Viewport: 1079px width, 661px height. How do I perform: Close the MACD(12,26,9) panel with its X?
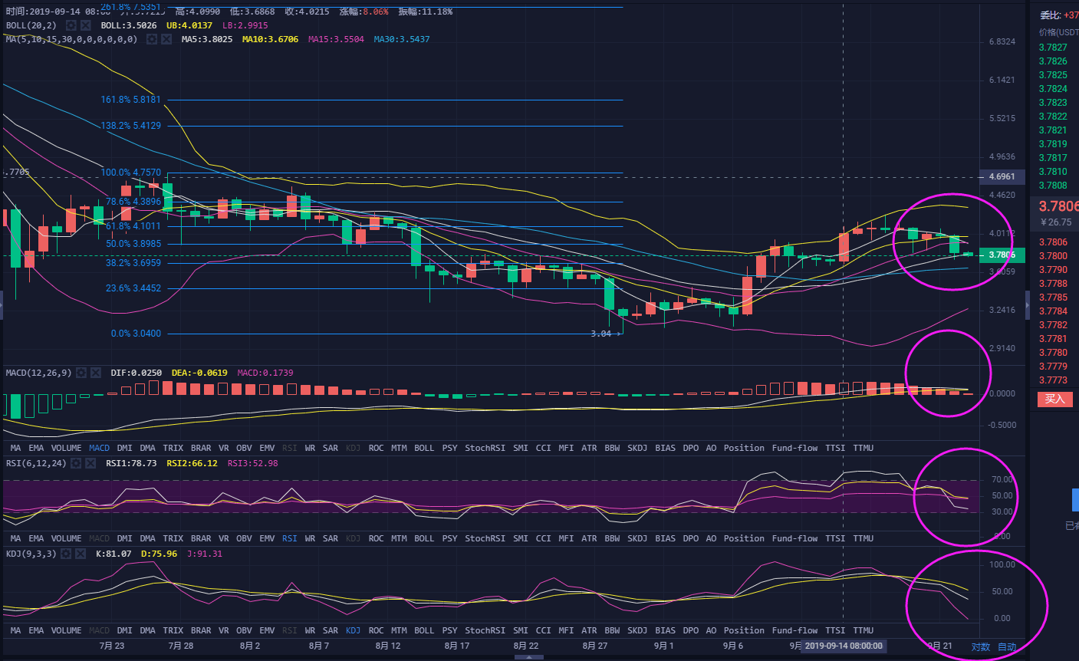[x=96, y=373]
